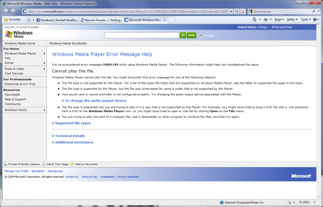Screen dimensions: 323x207
Task: Expand Supported file types section
Action: 53,123
